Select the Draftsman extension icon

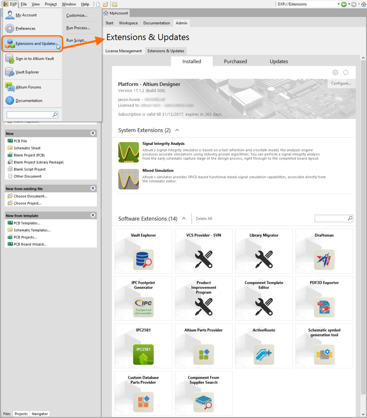pos(324,260)
